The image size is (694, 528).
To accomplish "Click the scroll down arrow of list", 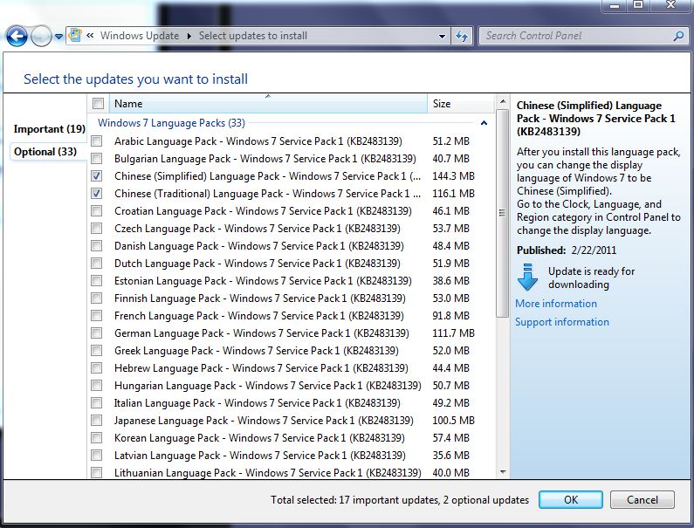I will click(502, 472).
